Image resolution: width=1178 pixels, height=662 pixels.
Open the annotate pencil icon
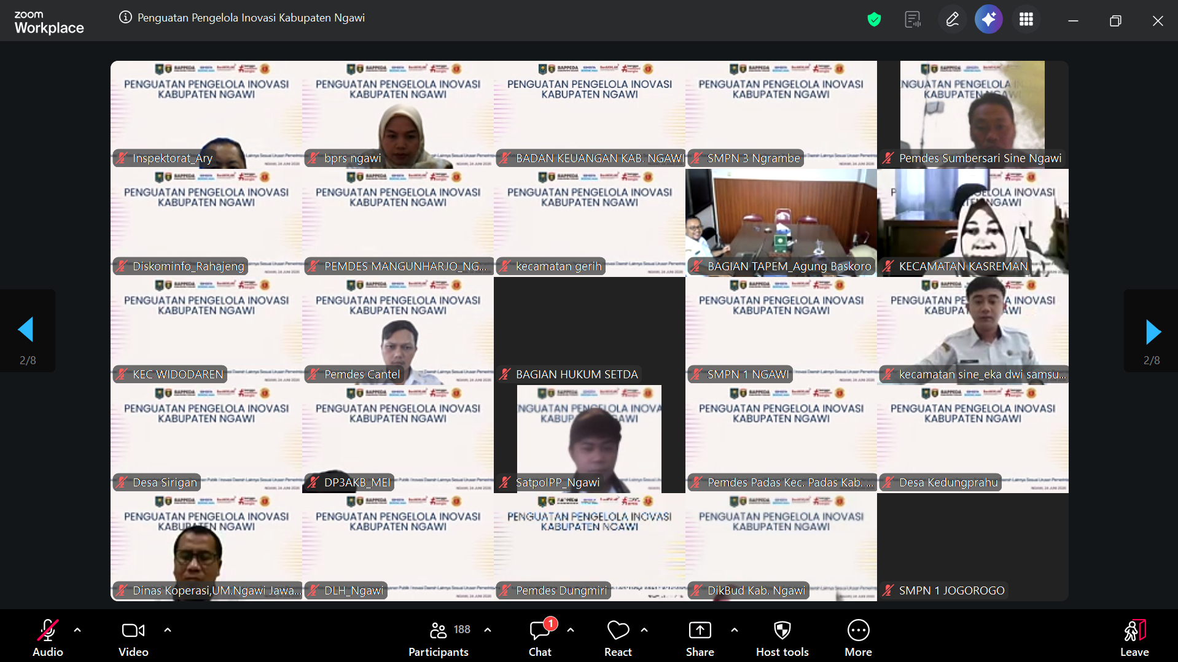(x=952, y=20)
